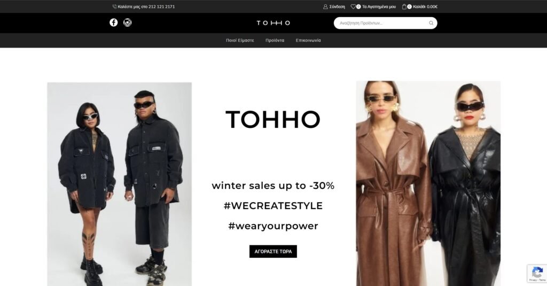
Task: Click the magnifier search icon
Action: [x=431, y=23]
